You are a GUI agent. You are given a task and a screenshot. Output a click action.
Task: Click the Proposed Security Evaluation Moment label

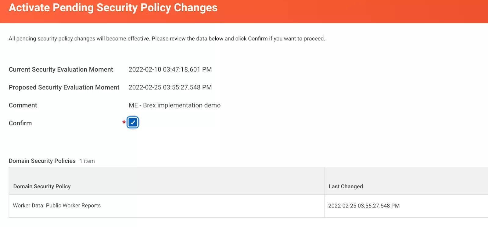[x=64, y=88]
